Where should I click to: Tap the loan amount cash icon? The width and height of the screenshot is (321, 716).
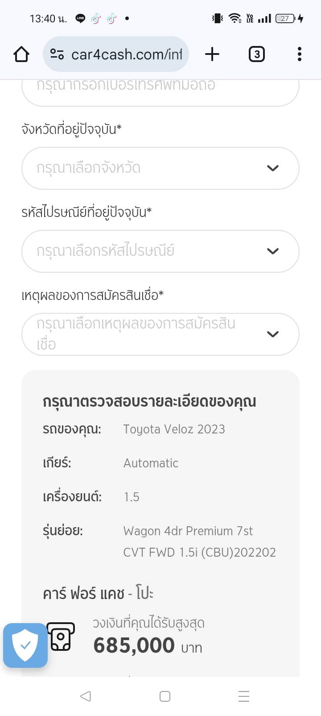[61, 637]
